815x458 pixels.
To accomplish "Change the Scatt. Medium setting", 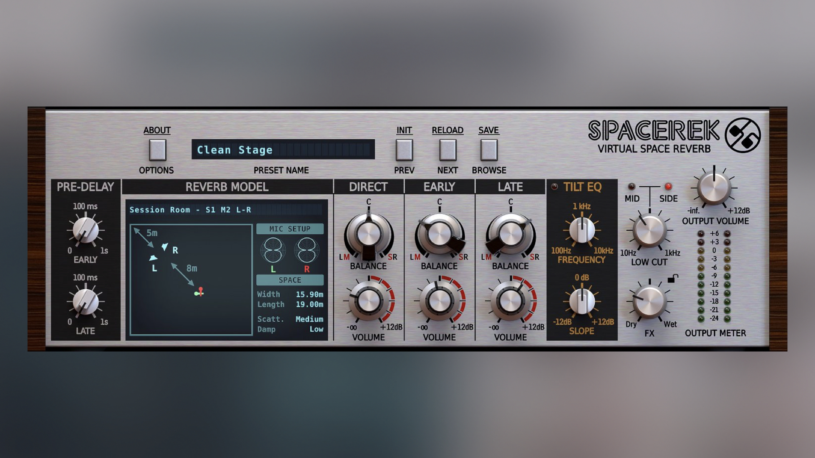I will pos(309,319).
